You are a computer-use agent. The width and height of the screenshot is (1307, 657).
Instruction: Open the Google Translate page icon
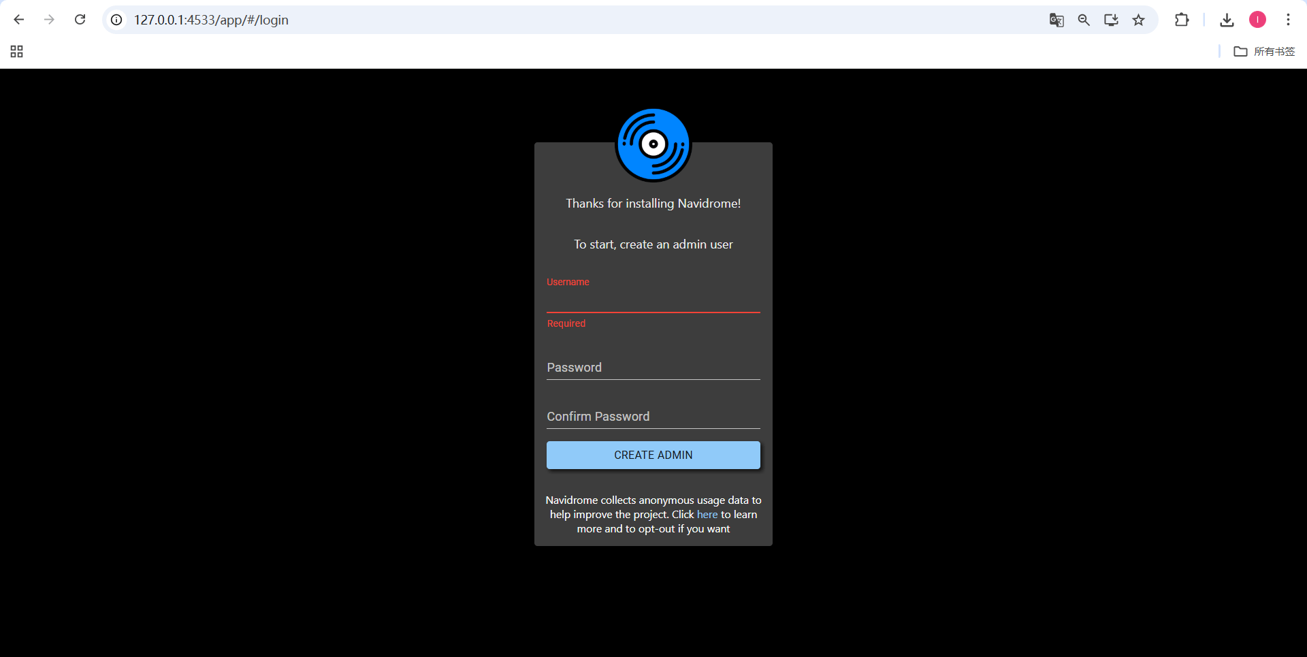1056,20
